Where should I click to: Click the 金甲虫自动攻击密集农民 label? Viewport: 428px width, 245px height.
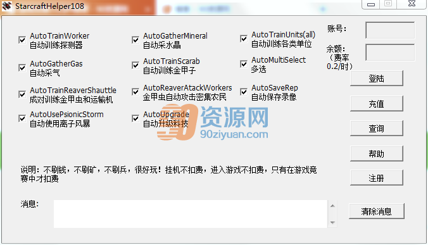pos(185,97)
